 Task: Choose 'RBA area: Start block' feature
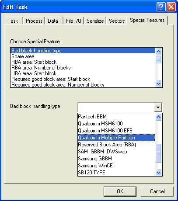[x=83, y=62]
